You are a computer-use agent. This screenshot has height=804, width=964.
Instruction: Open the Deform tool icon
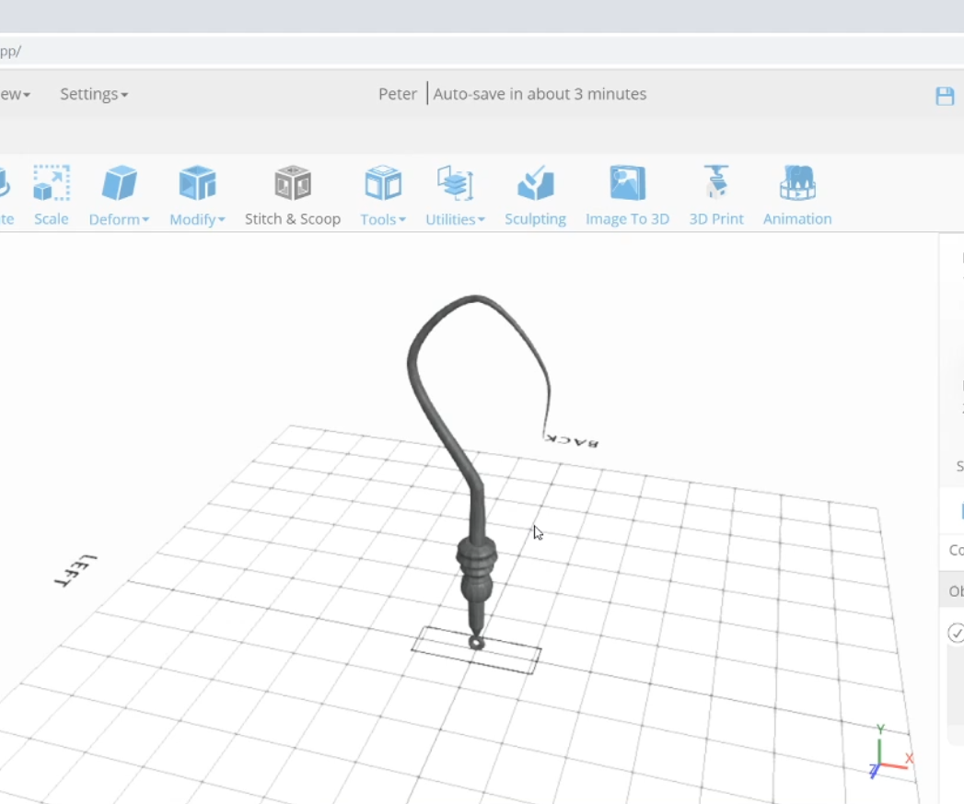pos(120,182)
